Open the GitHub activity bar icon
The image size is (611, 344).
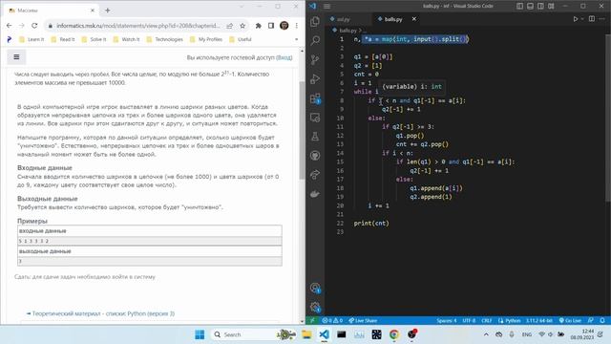pyautogui.click(x=315, y=156)
